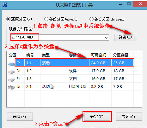Click the 24.9 GB free space cell
The image size is (147, 128).
pyautogui.click(x=98, y=63)
